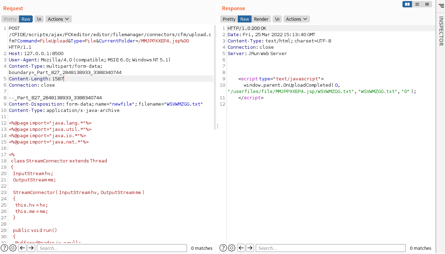445x254 pixels.
Task: Toggle non-printable \n characters in Response
Action: pos(278,19)
